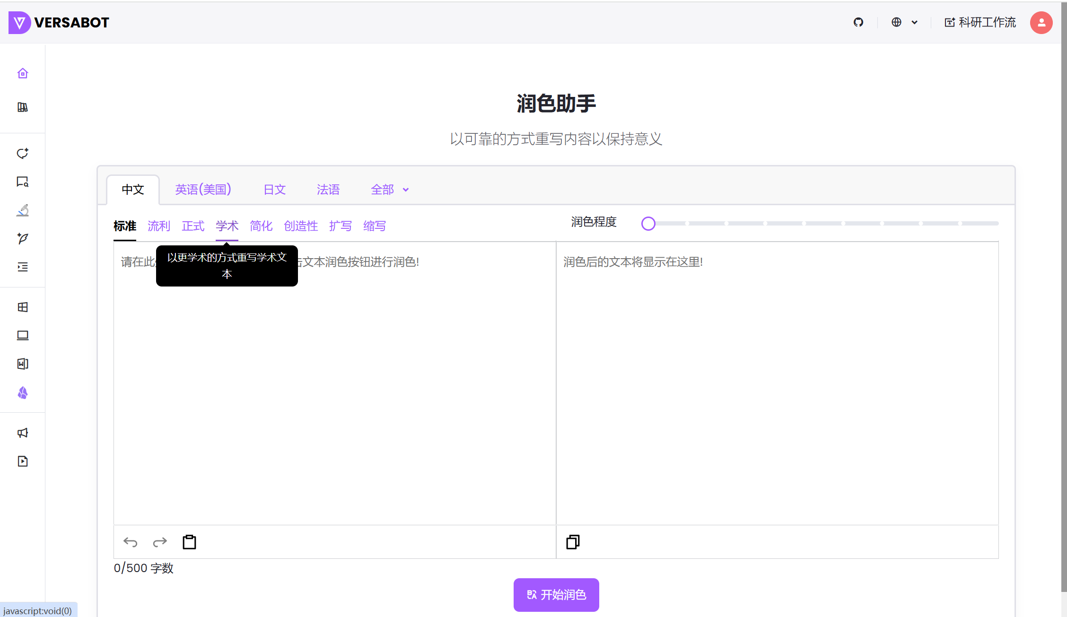1067x617 pixels.
Task: Open the home page sidebar icon
Action: click(22, 73)
